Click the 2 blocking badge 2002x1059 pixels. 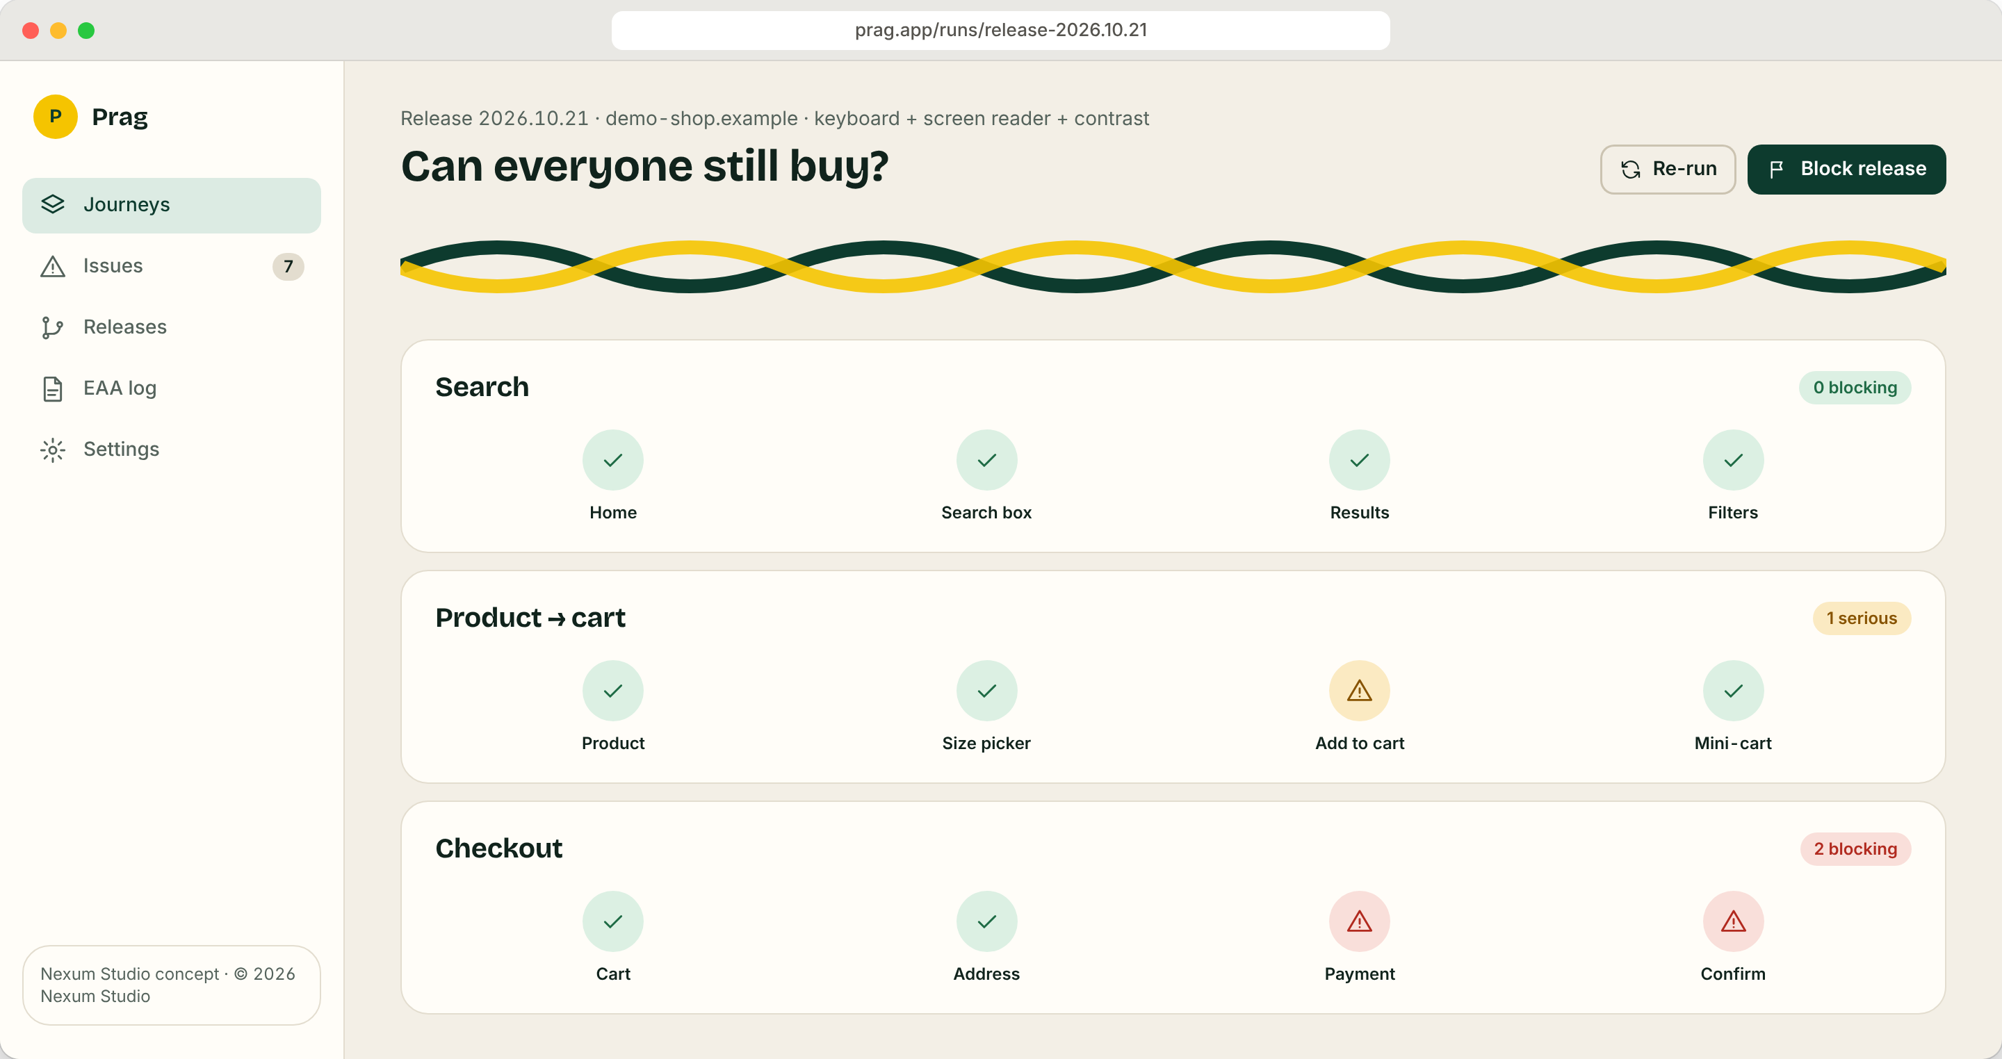[1856, 849]
